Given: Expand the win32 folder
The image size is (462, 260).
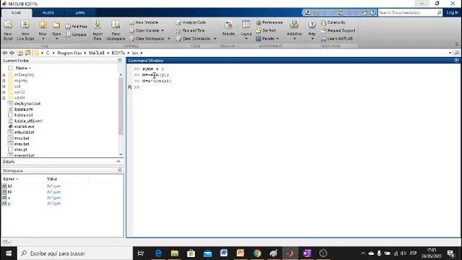Looking at the screenshot, I should click(x=4, y=92).
